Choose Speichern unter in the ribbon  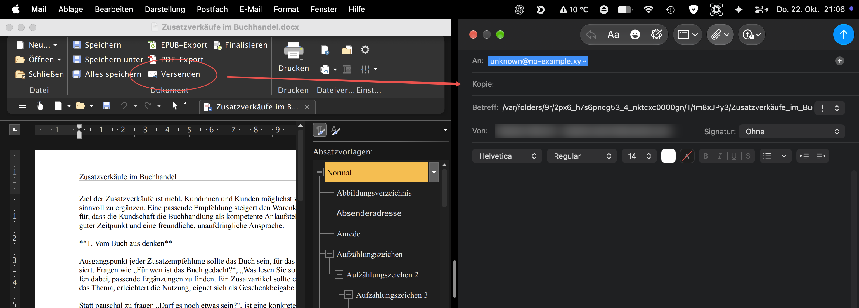click(108, 60)
